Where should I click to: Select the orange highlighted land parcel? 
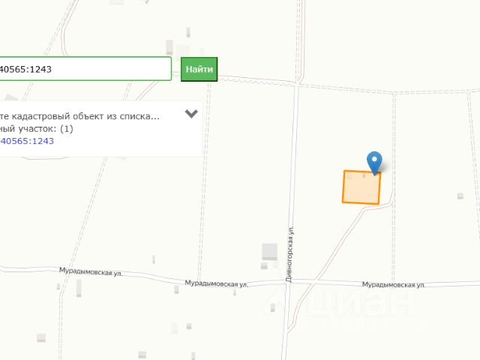pyautogui.click(x=361, y=187)
